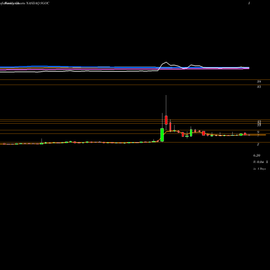
Task: Click the 9 price axis label
Action: [258, 132]
